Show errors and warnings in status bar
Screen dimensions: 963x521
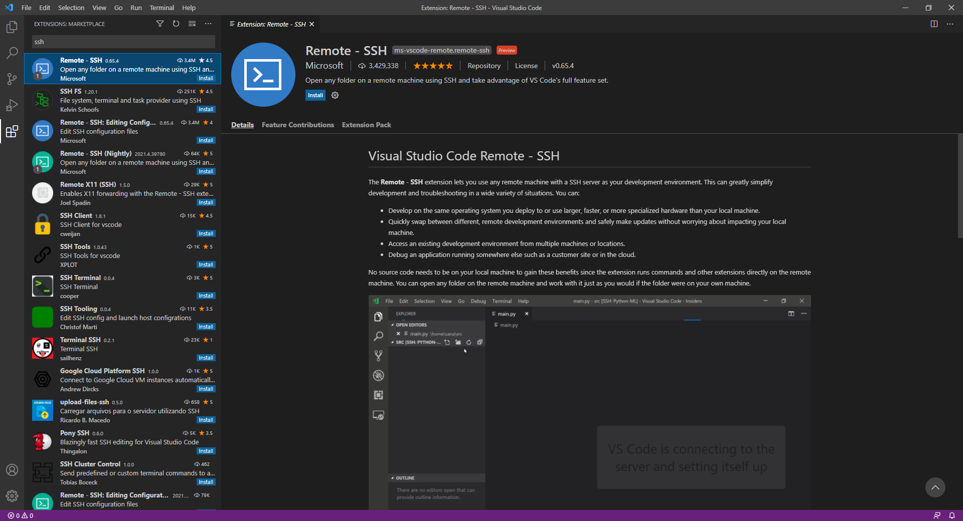coord(21,515)
